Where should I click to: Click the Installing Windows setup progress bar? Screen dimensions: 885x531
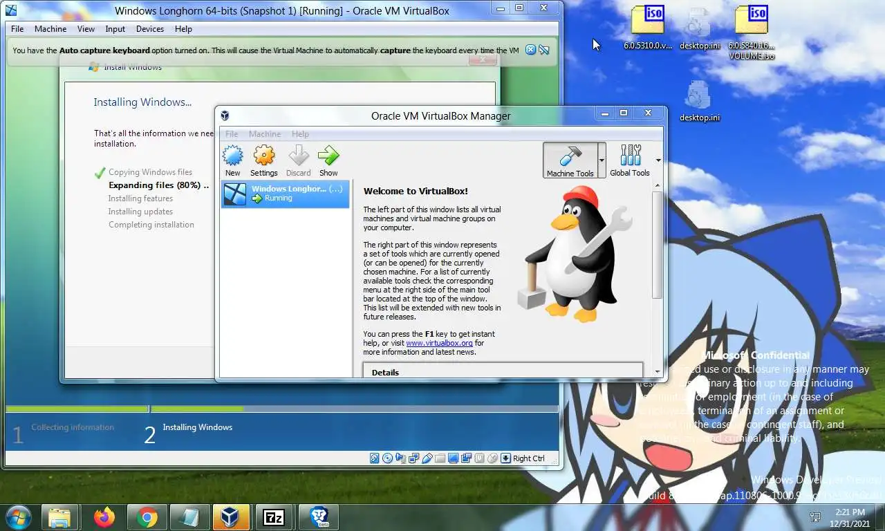coord(282,409)
